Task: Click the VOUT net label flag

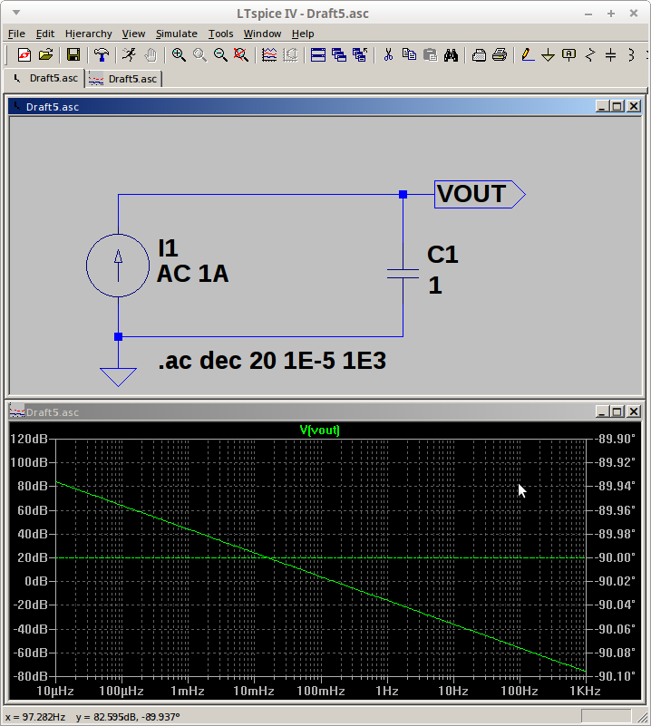Action: pos(480,195)
